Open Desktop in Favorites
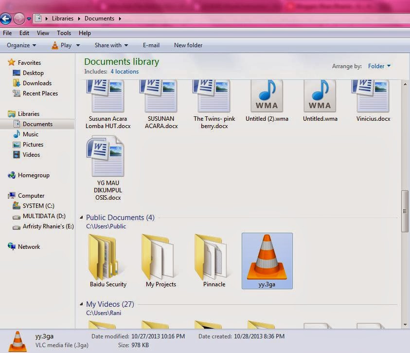Image resolution: width=410 pixels, height=353 pixels. click(x=28, y=73)
